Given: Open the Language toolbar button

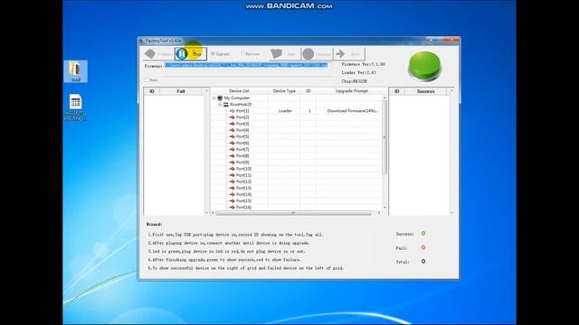Looking at the screenshot, I should [x=318, y=54].
